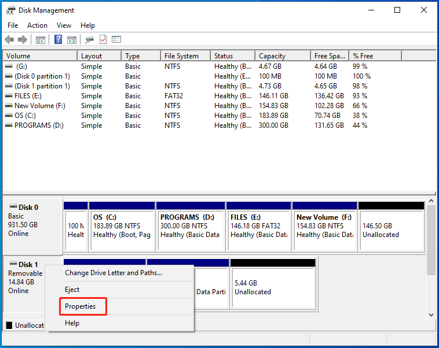Click the Settings list toolbar icon
439x348 pixels.
(x=116, y=39)
